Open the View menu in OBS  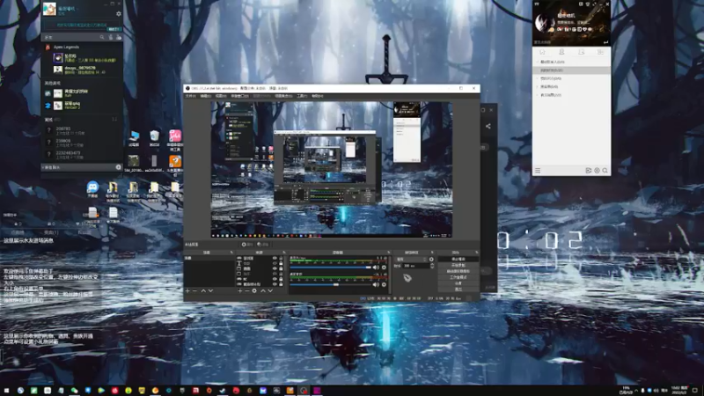[x=221, y=96]
